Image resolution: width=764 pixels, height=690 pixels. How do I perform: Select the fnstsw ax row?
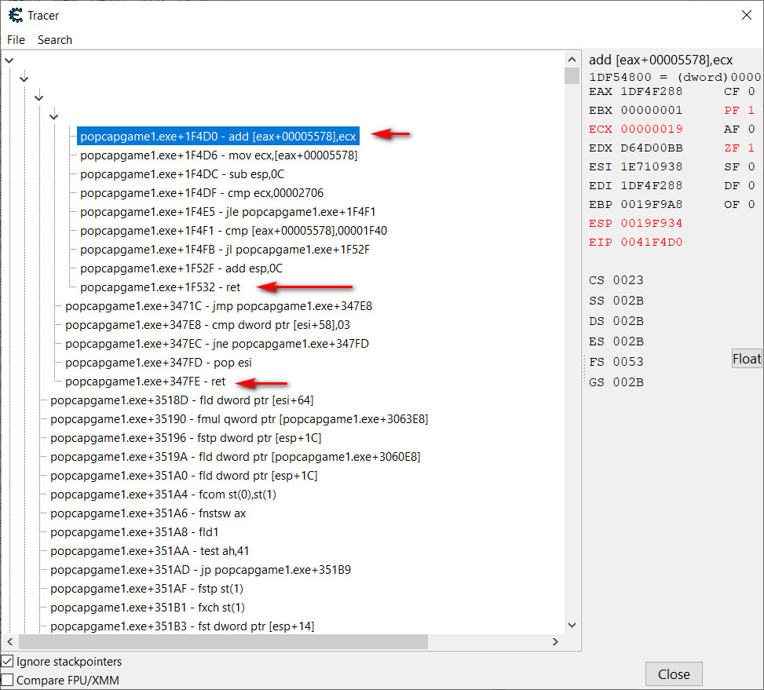pos(148,513)
